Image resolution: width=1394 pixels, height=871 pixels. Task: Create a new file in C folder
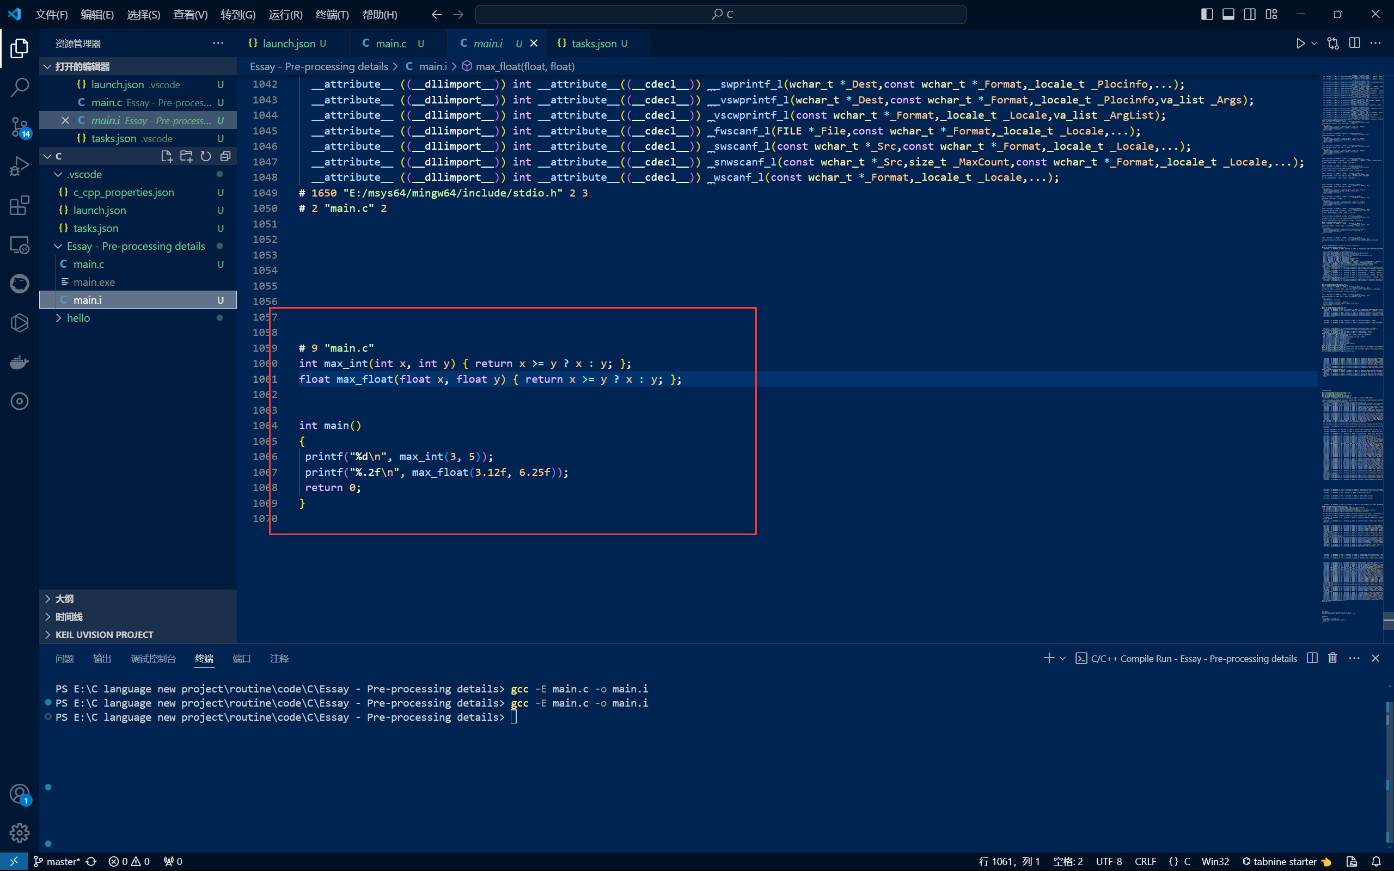167,156
